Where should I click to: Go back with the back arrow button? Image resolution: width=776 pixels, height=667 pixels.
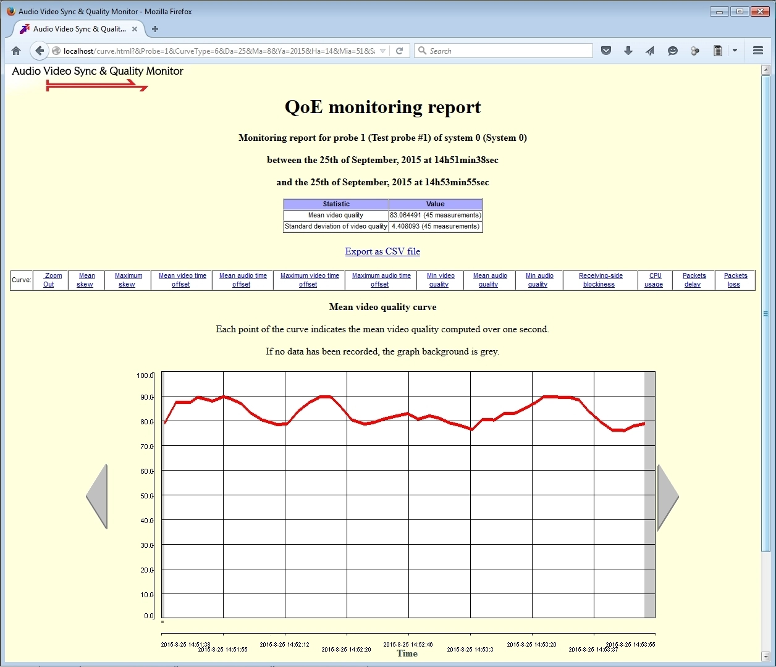[x=39, y=51]
